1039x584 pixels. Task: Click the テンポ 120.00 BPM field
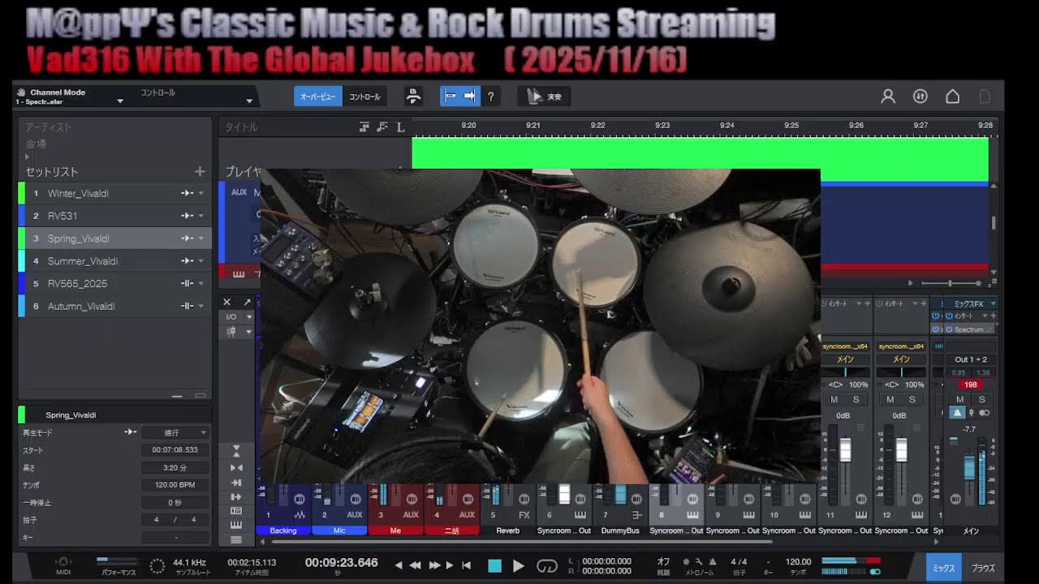coord(175,485)
